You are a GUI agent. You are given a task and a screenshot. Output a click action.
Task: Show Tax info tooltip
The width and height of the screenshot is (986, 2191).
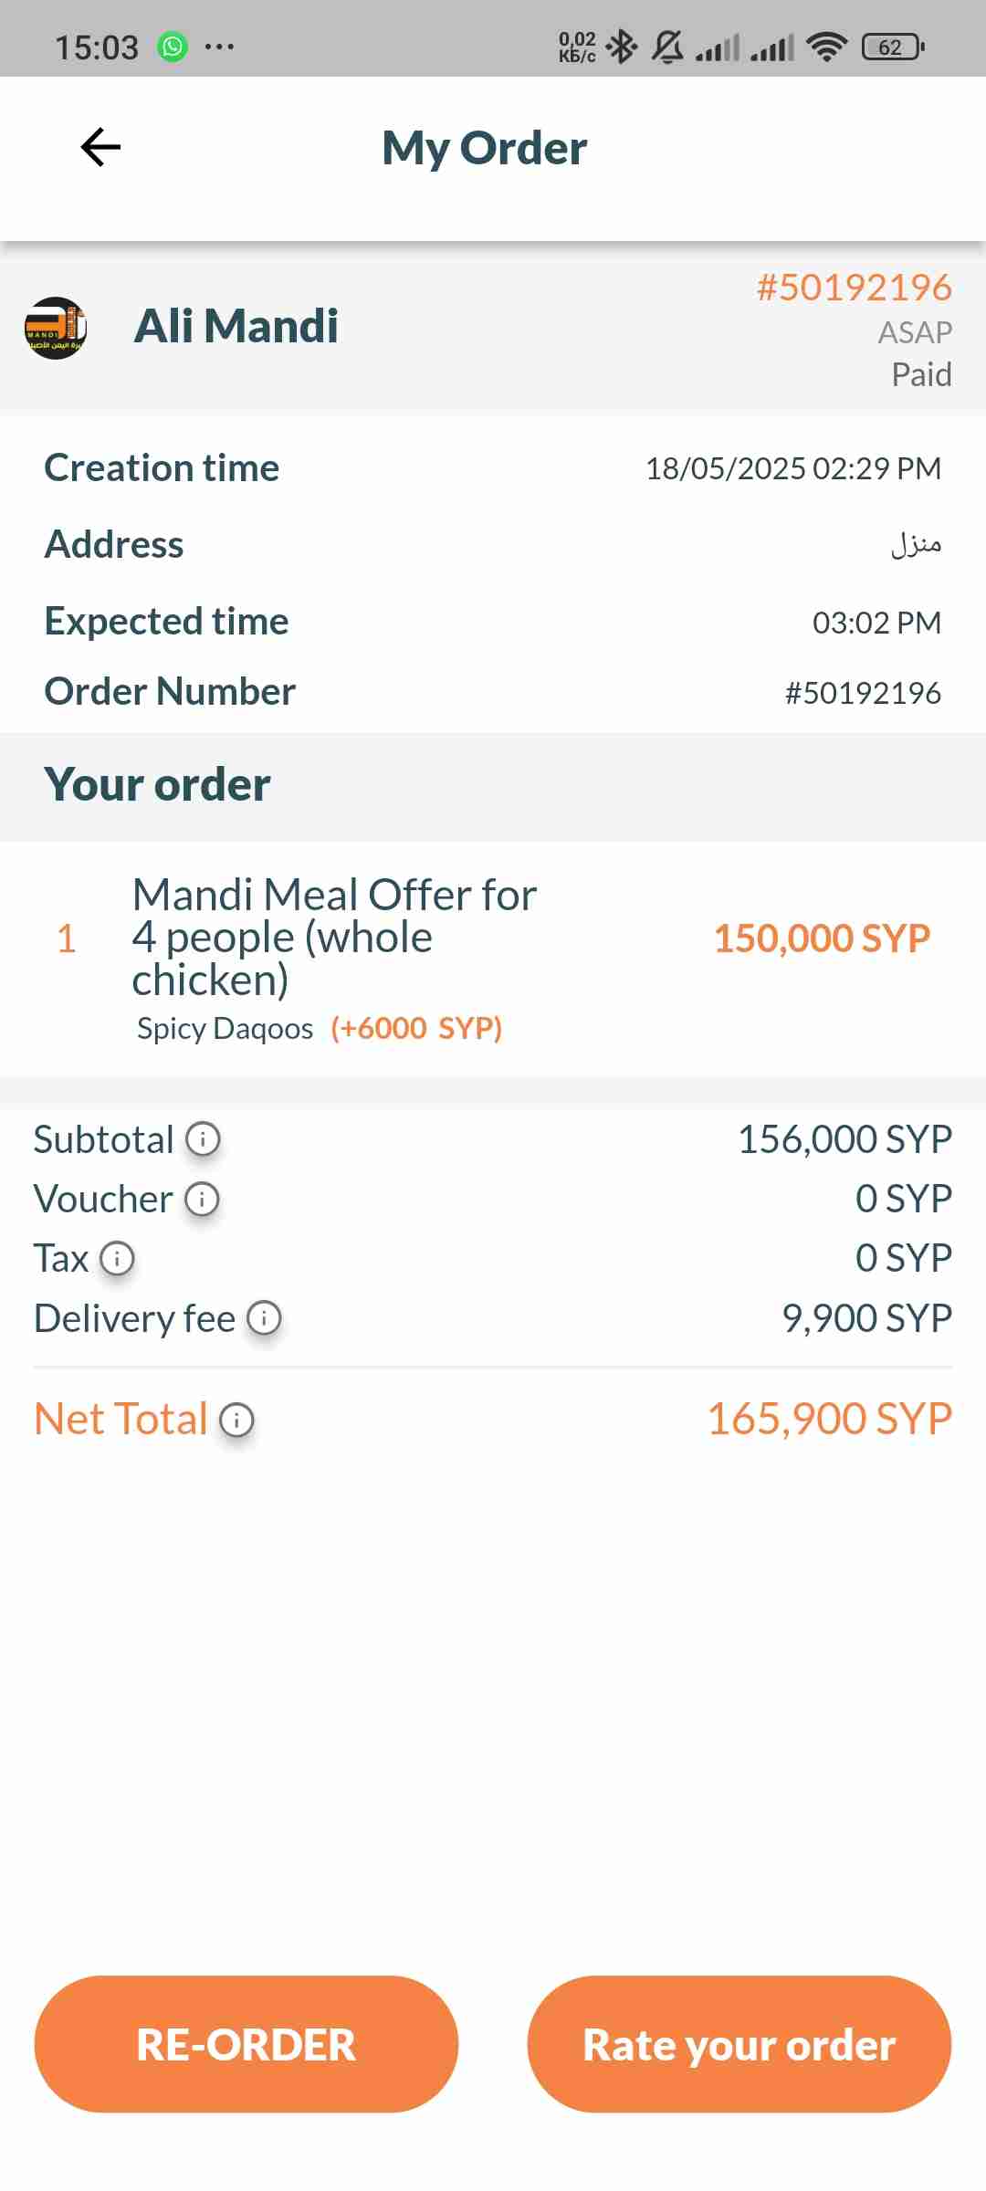(x=117, y=1259)
